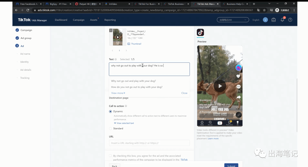Click the video creative thumbnail

(x=118, y=37)
